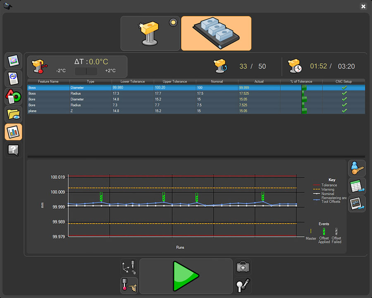Viewport: 372px width, 298px height.
Task: Open the first aid toolkit icon
Action: pyautogui.click(x=243, y=267)
